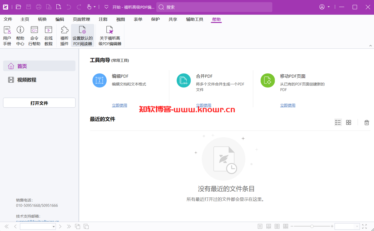The width and height of the screenshot is (374, 231).
Task: Enable single page view mode
Action: (x=260, y=226)
